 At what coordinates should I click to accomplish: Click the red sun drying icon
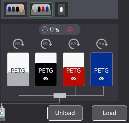click(70, 29)
